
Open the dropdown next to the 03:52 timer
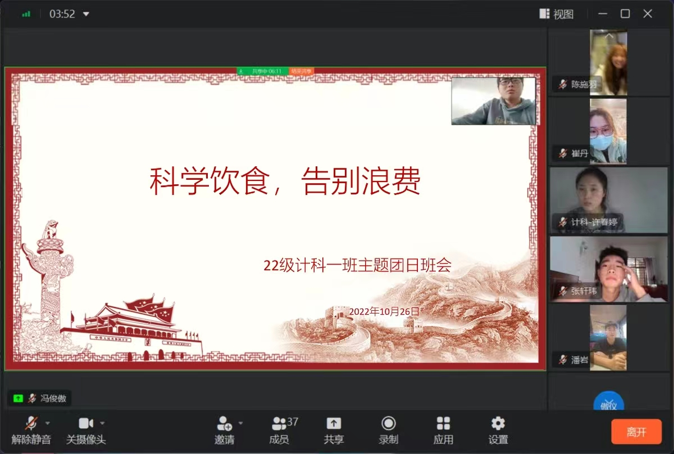(86, 14)
